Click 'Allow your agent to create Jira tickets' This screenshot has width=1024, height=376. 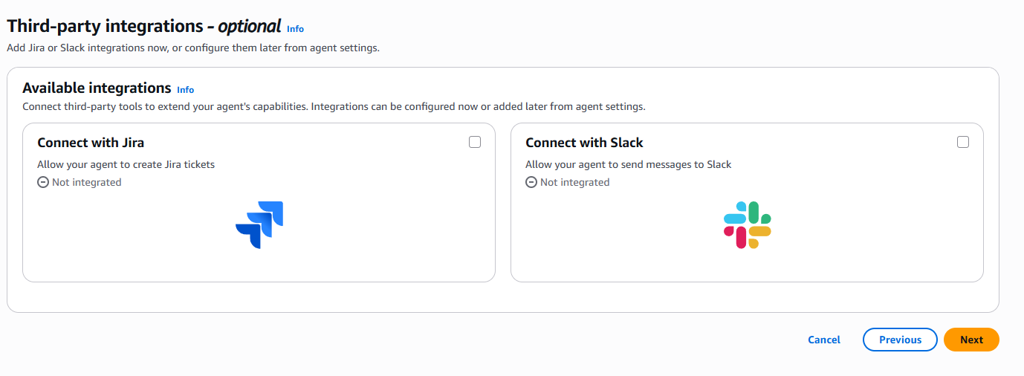[x=126, y=164]
